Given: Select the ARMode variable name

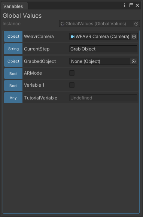Looking at the screenshot, I should pos(33,73).
